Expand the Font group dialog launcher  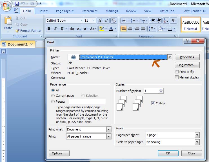point(116,36)
